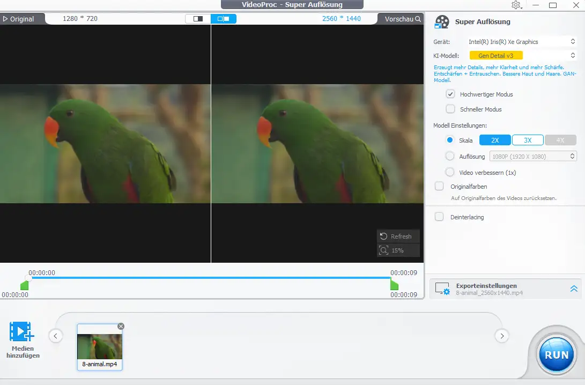
Task: Select the Auflösung radio button
Action: pyautogui.click(x=450, y=156)
